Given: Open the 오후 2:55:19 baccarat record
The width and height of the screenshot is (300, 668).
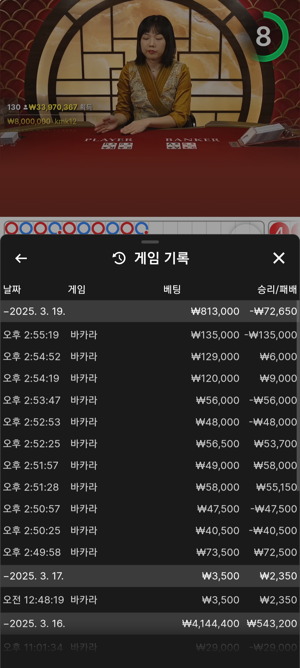Looking at the screenshot, I should pyautogui.click(x=150, y=335).
